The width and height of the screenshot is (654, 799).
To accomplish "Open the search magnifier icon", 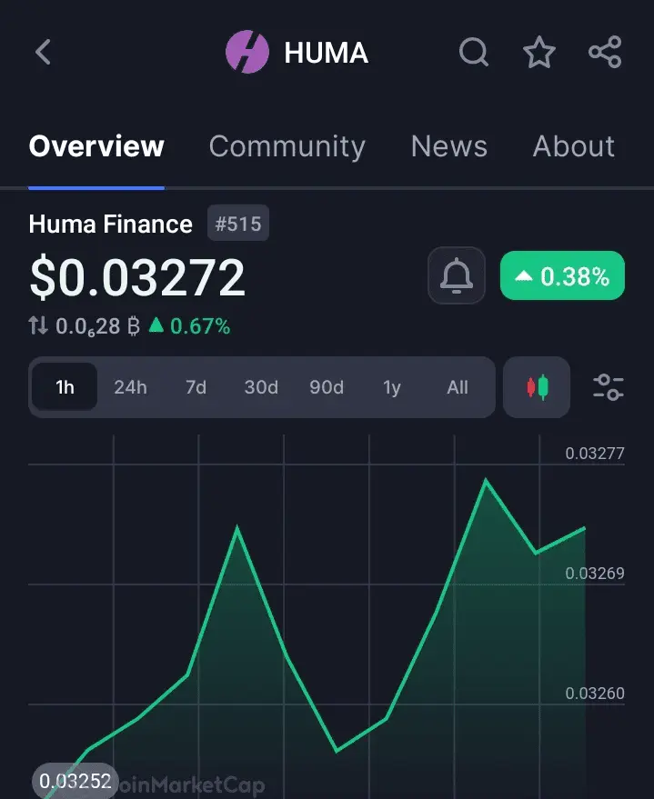I will coord(474,52).
